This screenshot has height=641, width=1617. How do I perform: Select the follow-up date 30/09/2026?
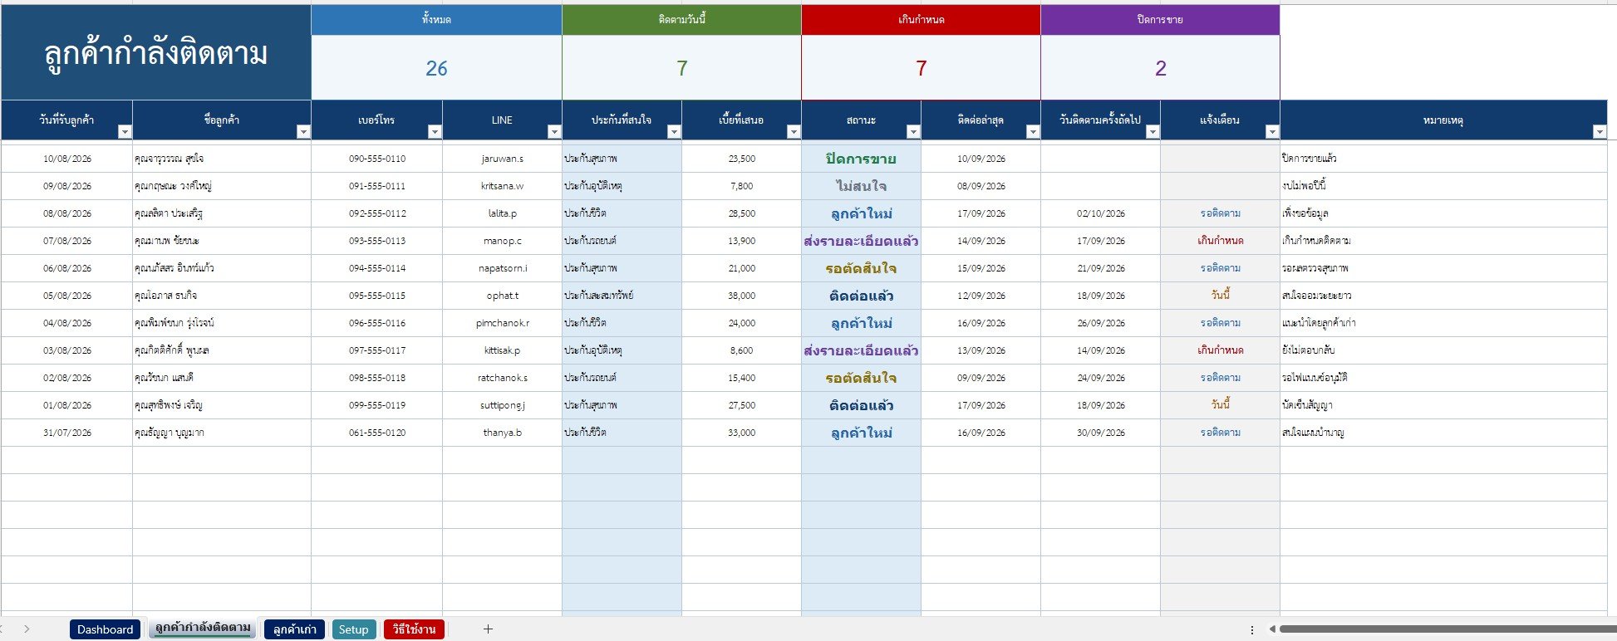point(1101,433)
